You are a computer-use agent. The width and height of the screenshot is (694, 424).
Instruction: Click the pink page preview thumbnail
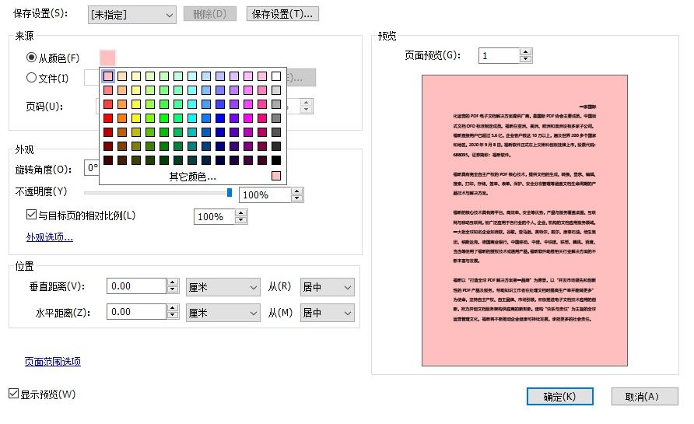pos(524,220)
